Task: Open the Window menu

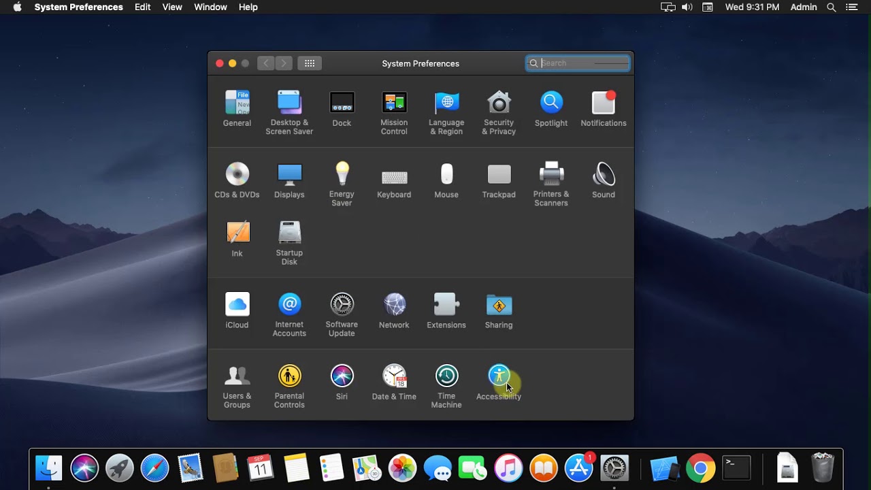Action: [210, 7]
